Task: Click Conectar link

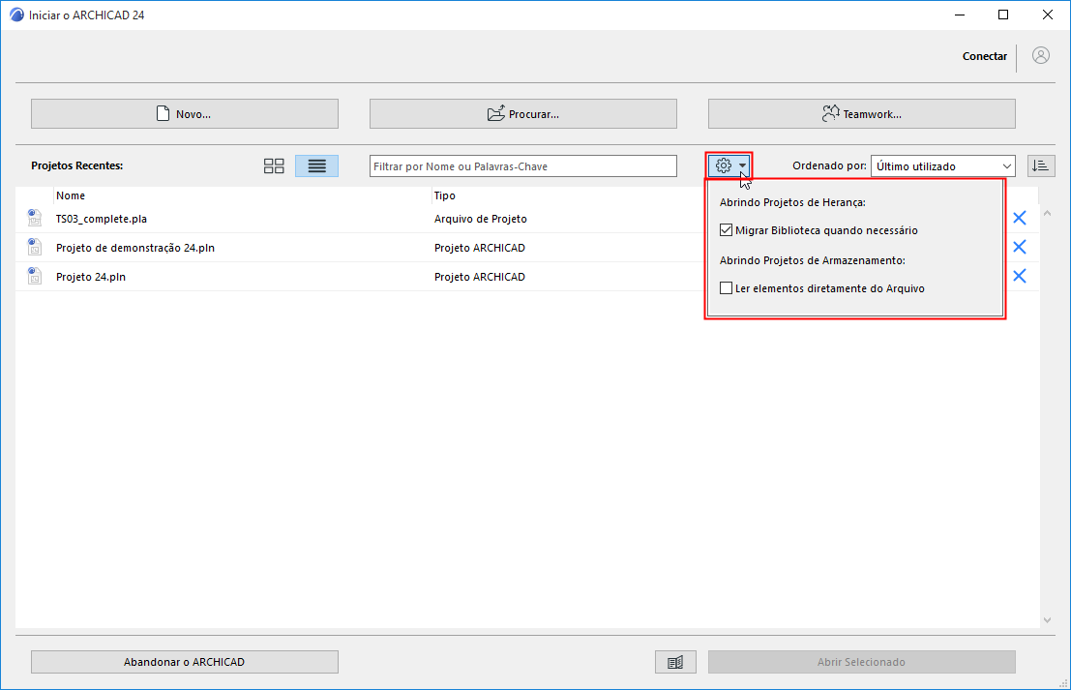Action: point(984,57)
